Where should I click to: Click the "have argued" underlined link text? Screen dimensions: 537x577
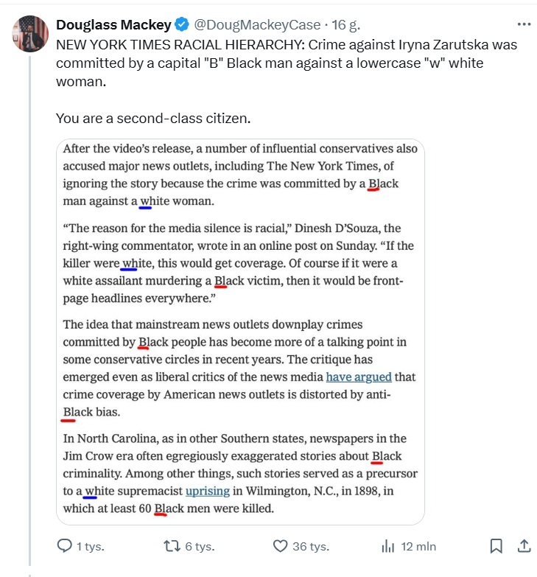click(x=359, y=377)
